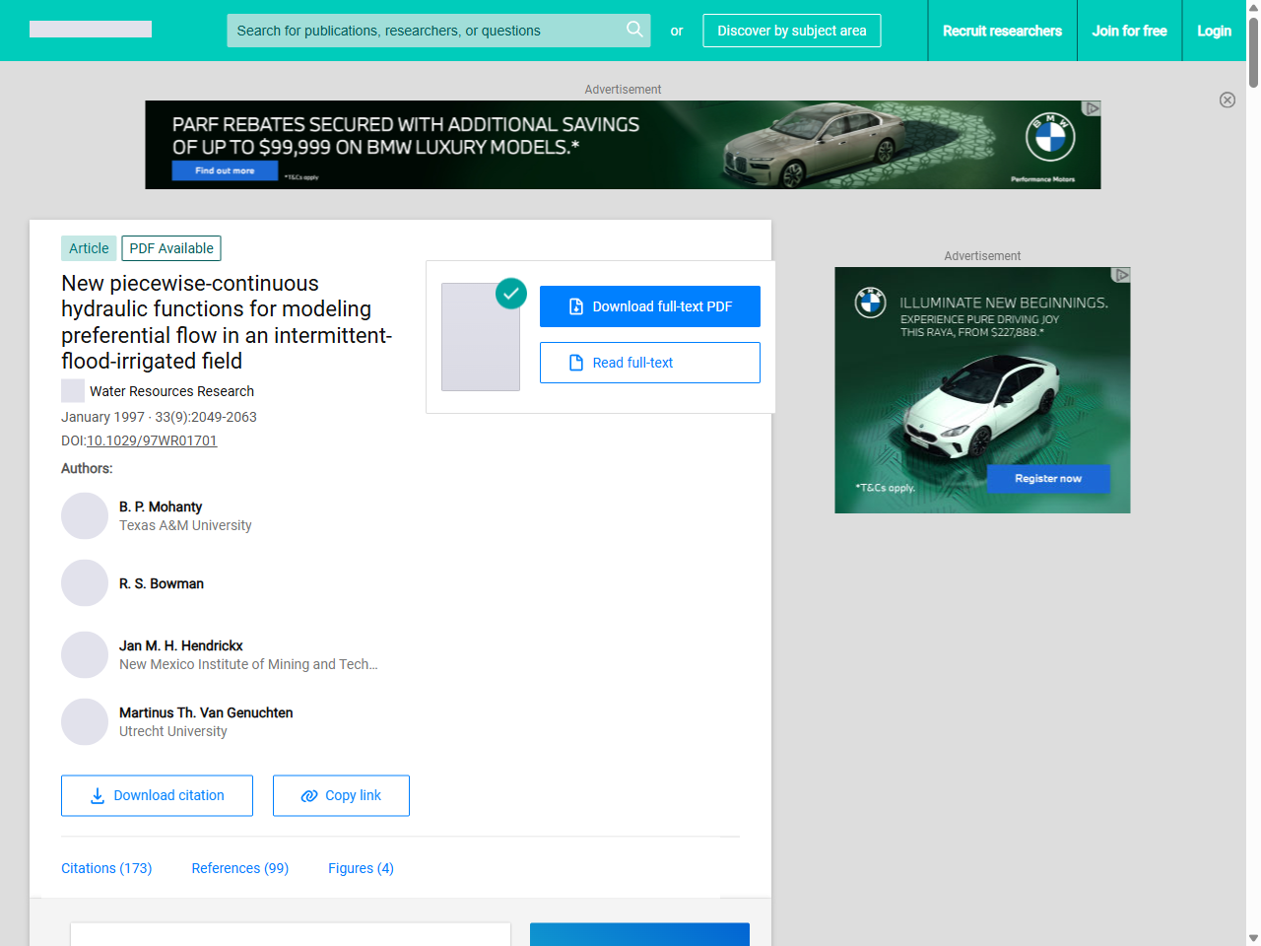The width and height of the screenshot is (1261, 946).
Task: Click the AdChoices icon on the sidebar ad
Action: [x=1122, y=275]
